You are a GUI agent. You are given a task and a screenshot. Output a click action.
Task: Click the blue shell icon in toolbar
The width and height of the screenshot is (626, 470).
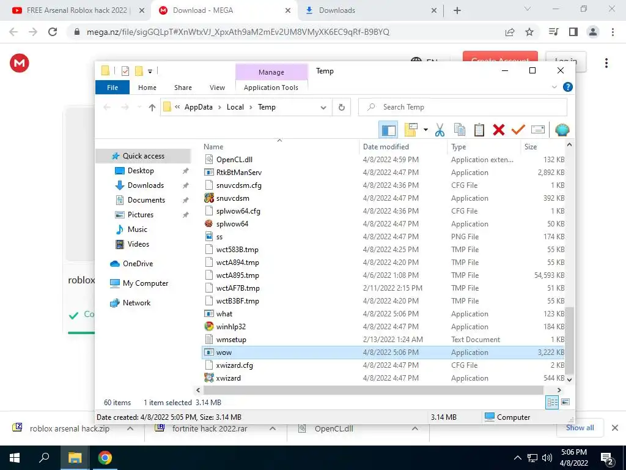point(562,130)
